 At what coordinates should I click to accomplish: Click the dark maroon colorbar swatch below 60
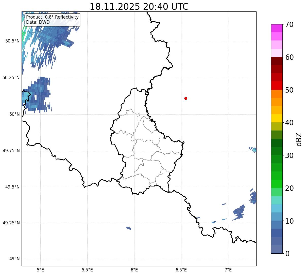(x=277, y=61)
